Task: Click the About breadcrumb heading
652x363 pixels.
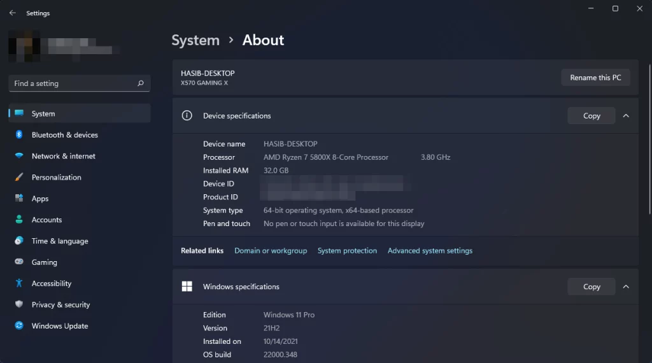Action: coord(263,40)
